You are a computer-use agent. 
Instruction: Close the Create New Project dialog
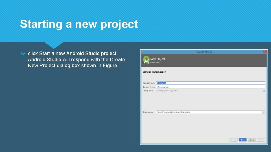(x=265, y=51)
